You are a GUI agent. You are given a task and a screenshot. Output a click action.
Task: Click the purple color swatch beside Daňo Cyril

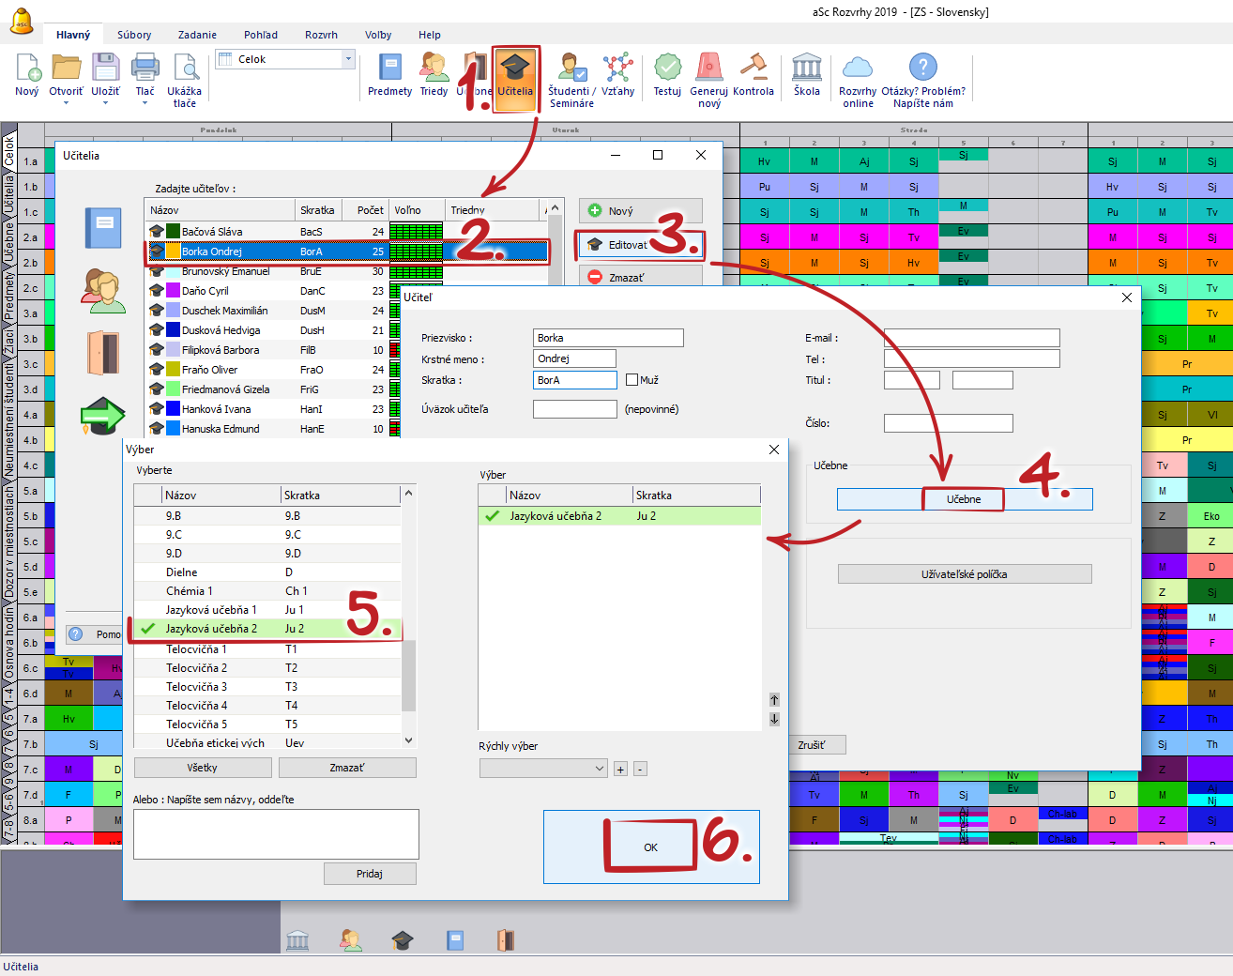click(x=173, y=291)
